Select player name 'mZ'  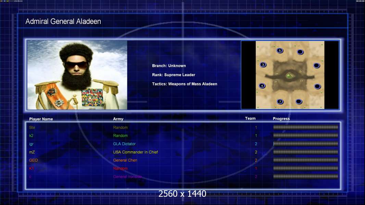click(x=32, y=152)
